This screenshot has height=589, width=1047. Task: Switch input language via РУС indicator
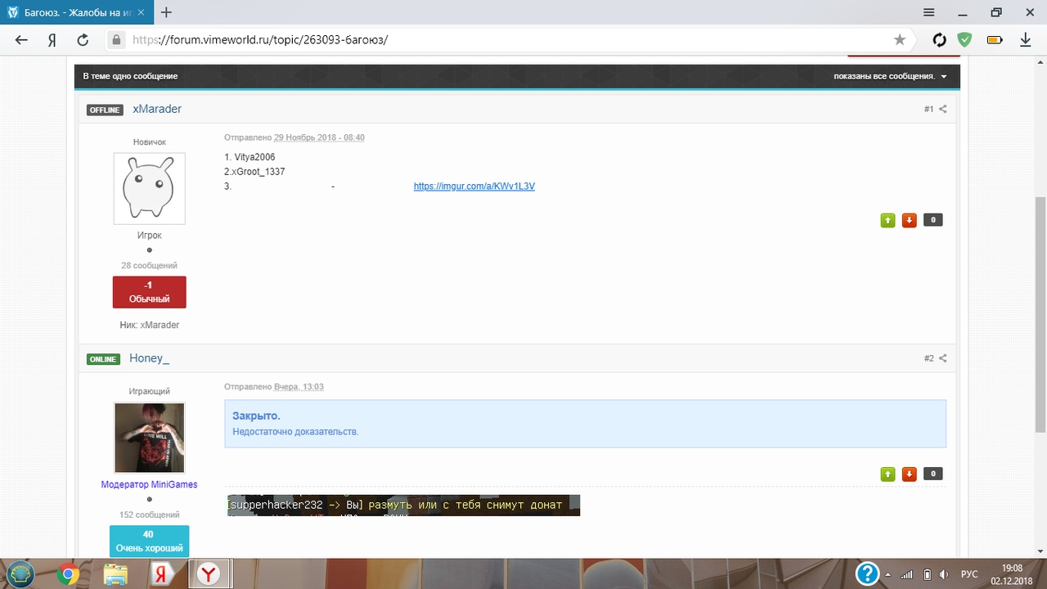968,574
